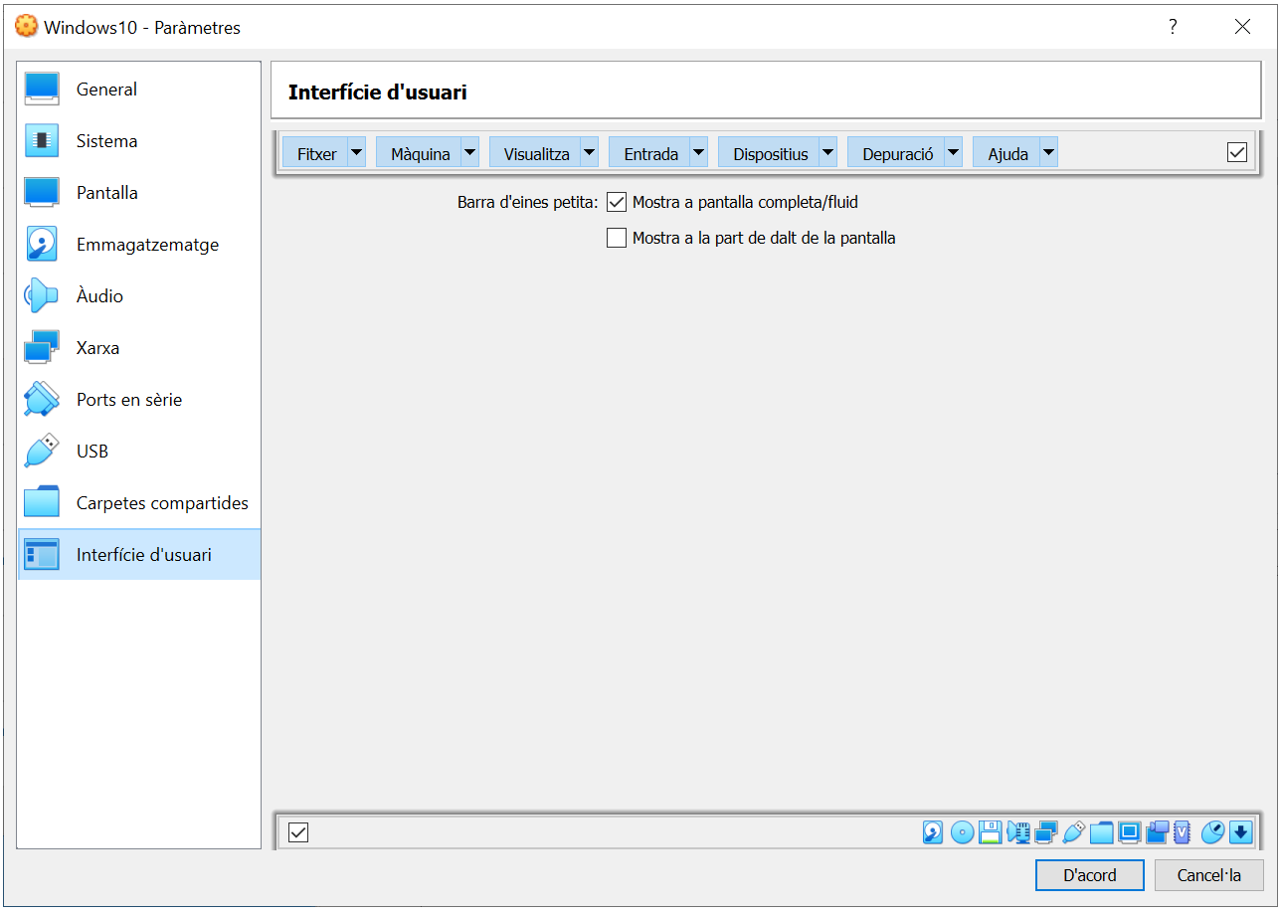This screenshot has height=913, width=1280.
Task: Click the optical disc status bar icon
Action: coord(961,832)
